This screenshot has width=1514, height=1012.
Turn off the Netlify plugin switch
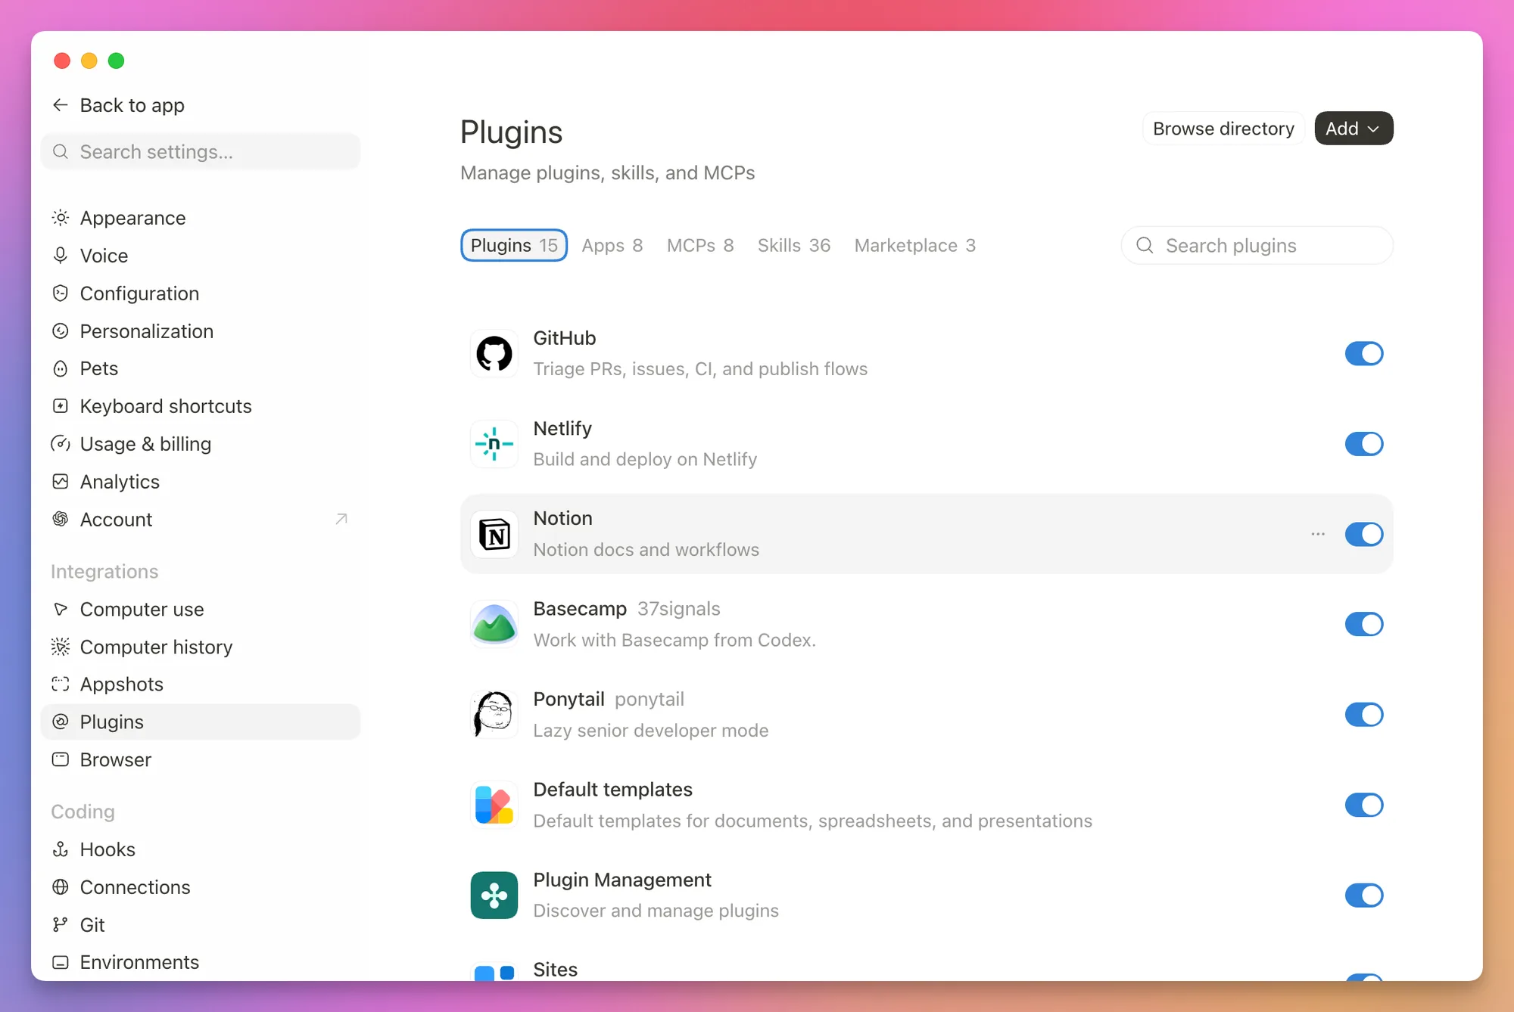point(1364,444)
